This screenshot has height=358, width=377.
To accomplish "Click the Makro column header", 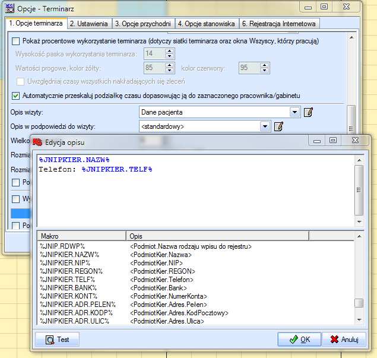I will (82, 236).
